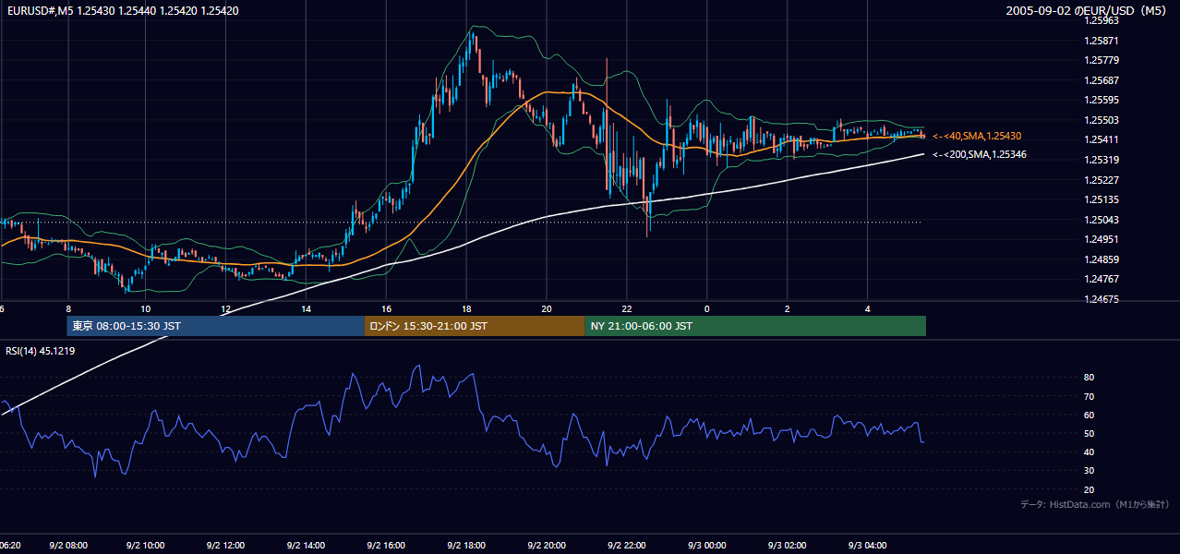Screen dimensions: 1180x554
Task: Click the 9/2 16:00 date axis label
Action: (x=387, y=546)
